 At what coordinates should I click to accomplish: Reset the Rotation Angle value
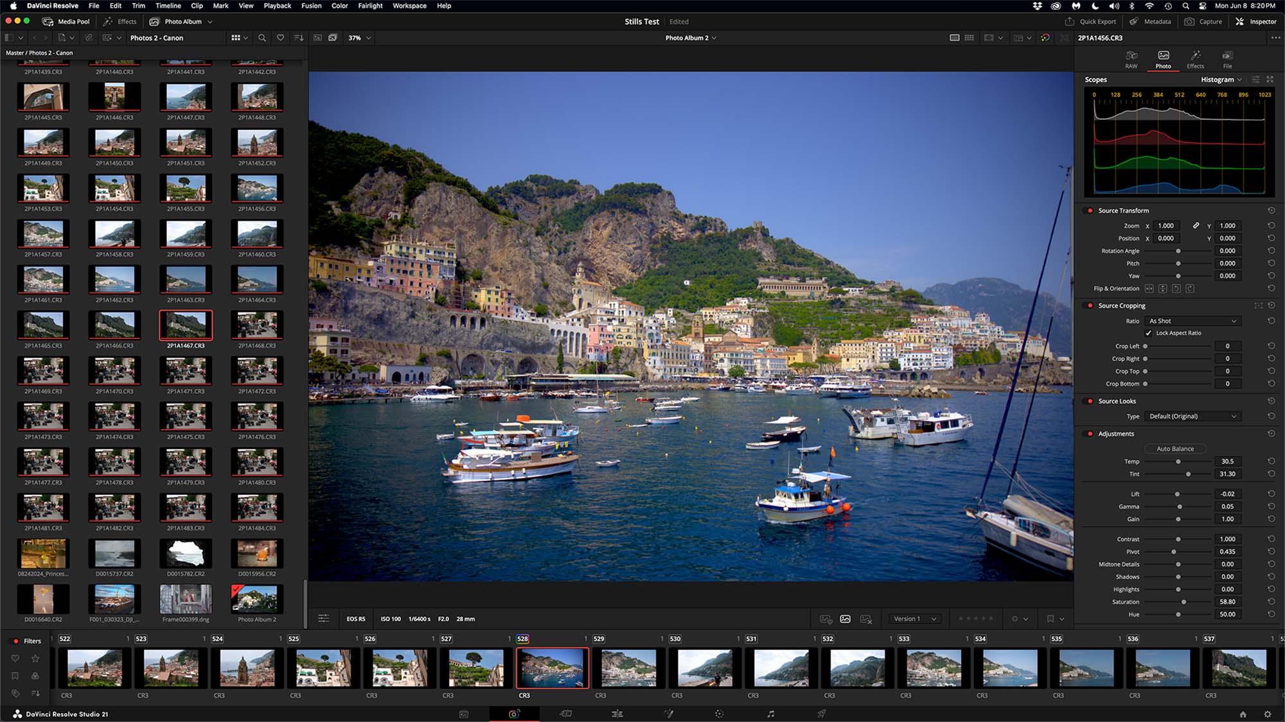tap(1272, 251)
